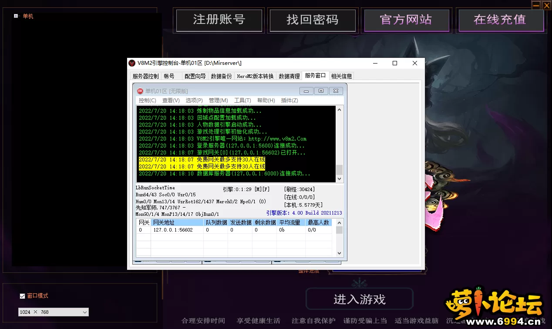This screenshot has height=329, width=552.
Task: Maximize the 单机01区 inner window
Action: pyautogui.click(x=321, y=91)
